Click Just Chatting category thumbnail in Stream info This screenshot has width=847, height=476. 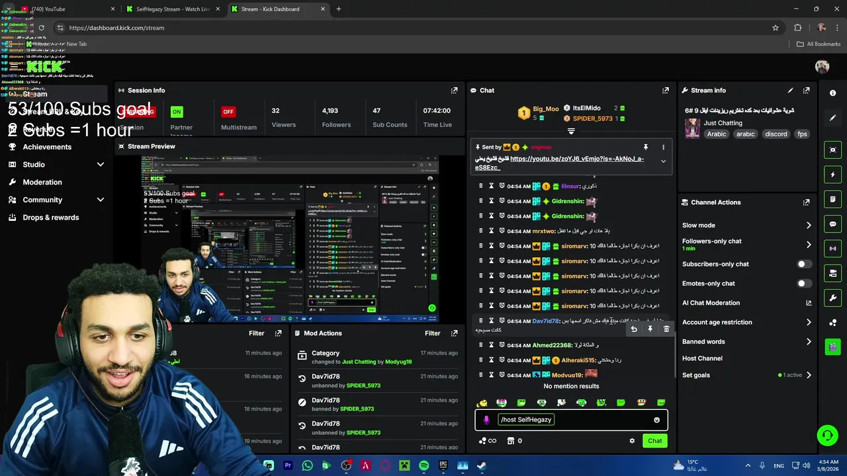692,128
